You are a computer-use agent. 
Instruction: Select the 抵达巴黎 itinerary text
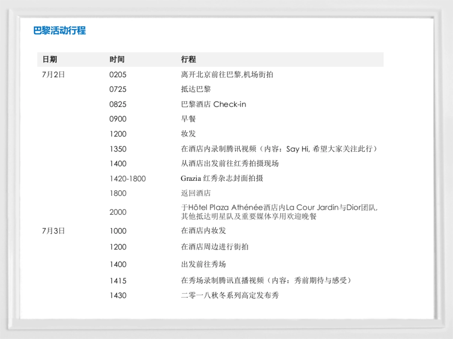pyautogui.click(x=196, y=89)
